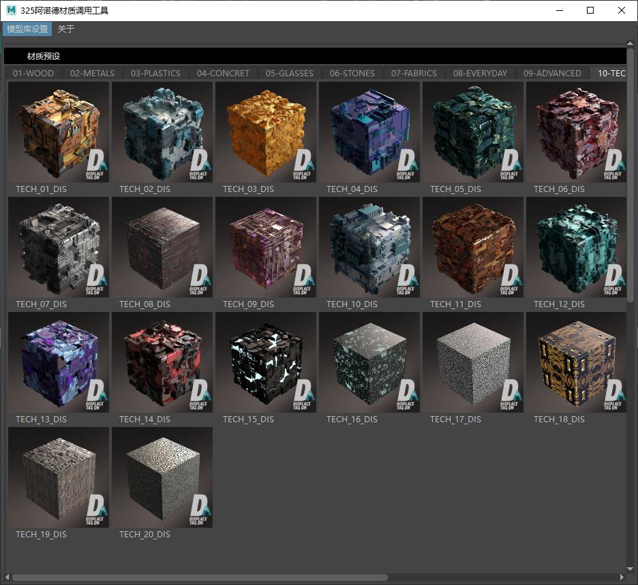Select the TECH_01_DIS material thumbnail
Image resolution: width=638 pixels, height=585 pixels.
[x=59, y=132]
